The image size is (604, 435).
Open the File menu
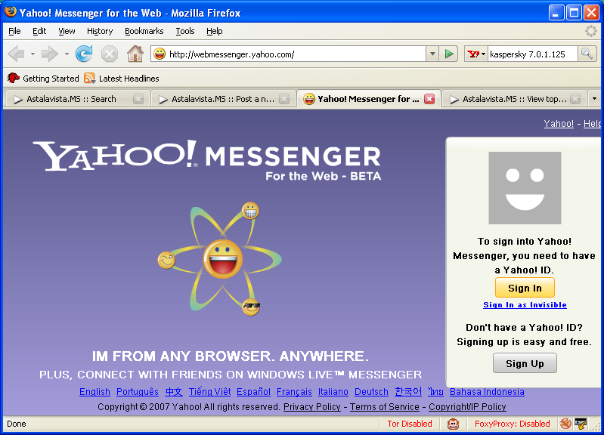(x=14, y=31)
